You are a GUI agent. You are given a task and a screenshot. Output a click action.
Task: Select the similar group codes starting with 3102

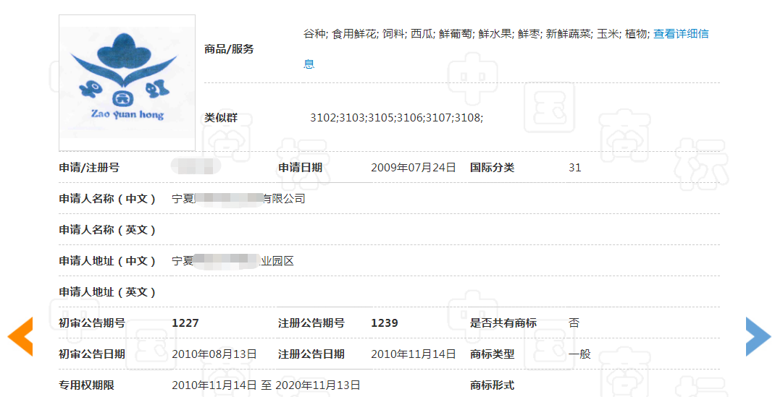(395, 117)
